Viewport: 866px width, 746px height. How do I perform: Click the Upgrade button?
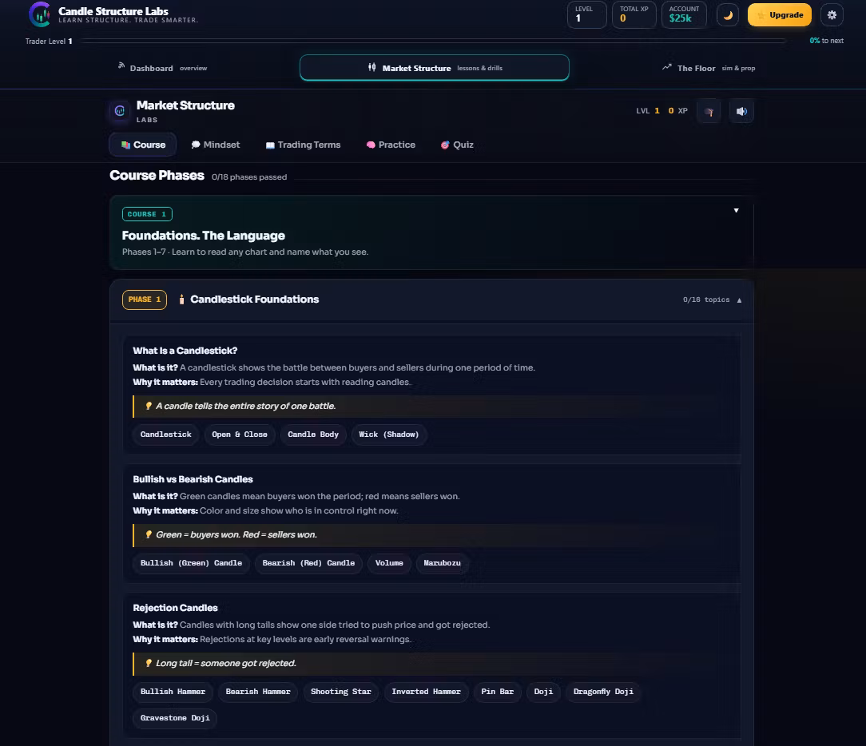click(x=779, y=15)
